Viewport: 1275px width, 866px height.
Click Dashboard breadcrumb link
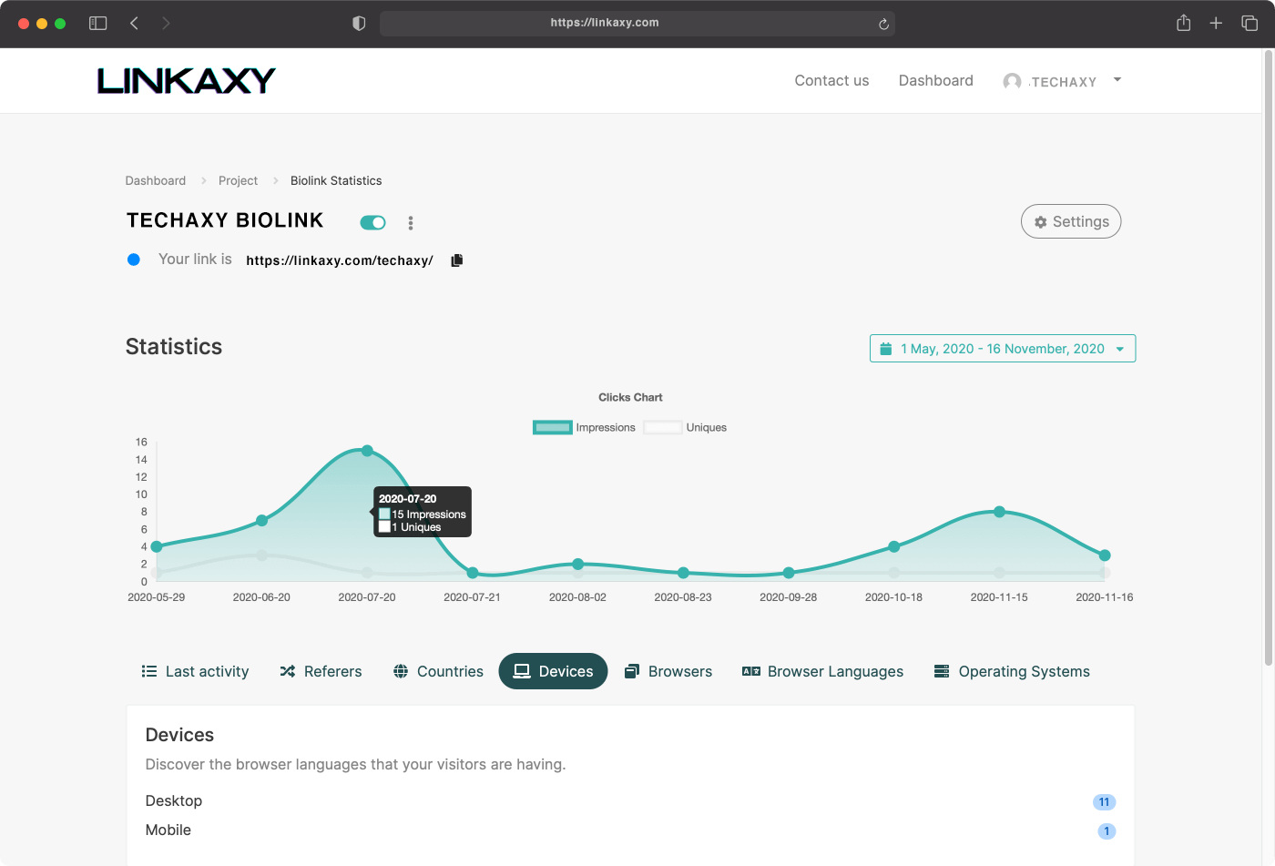tap(156, 181)
